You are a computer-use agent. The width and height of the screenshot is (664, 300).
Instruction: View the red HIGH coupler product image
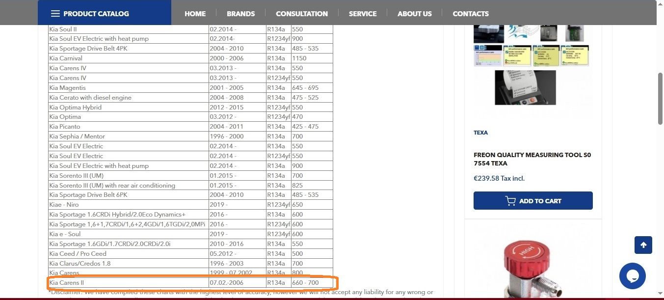(533, 261)
